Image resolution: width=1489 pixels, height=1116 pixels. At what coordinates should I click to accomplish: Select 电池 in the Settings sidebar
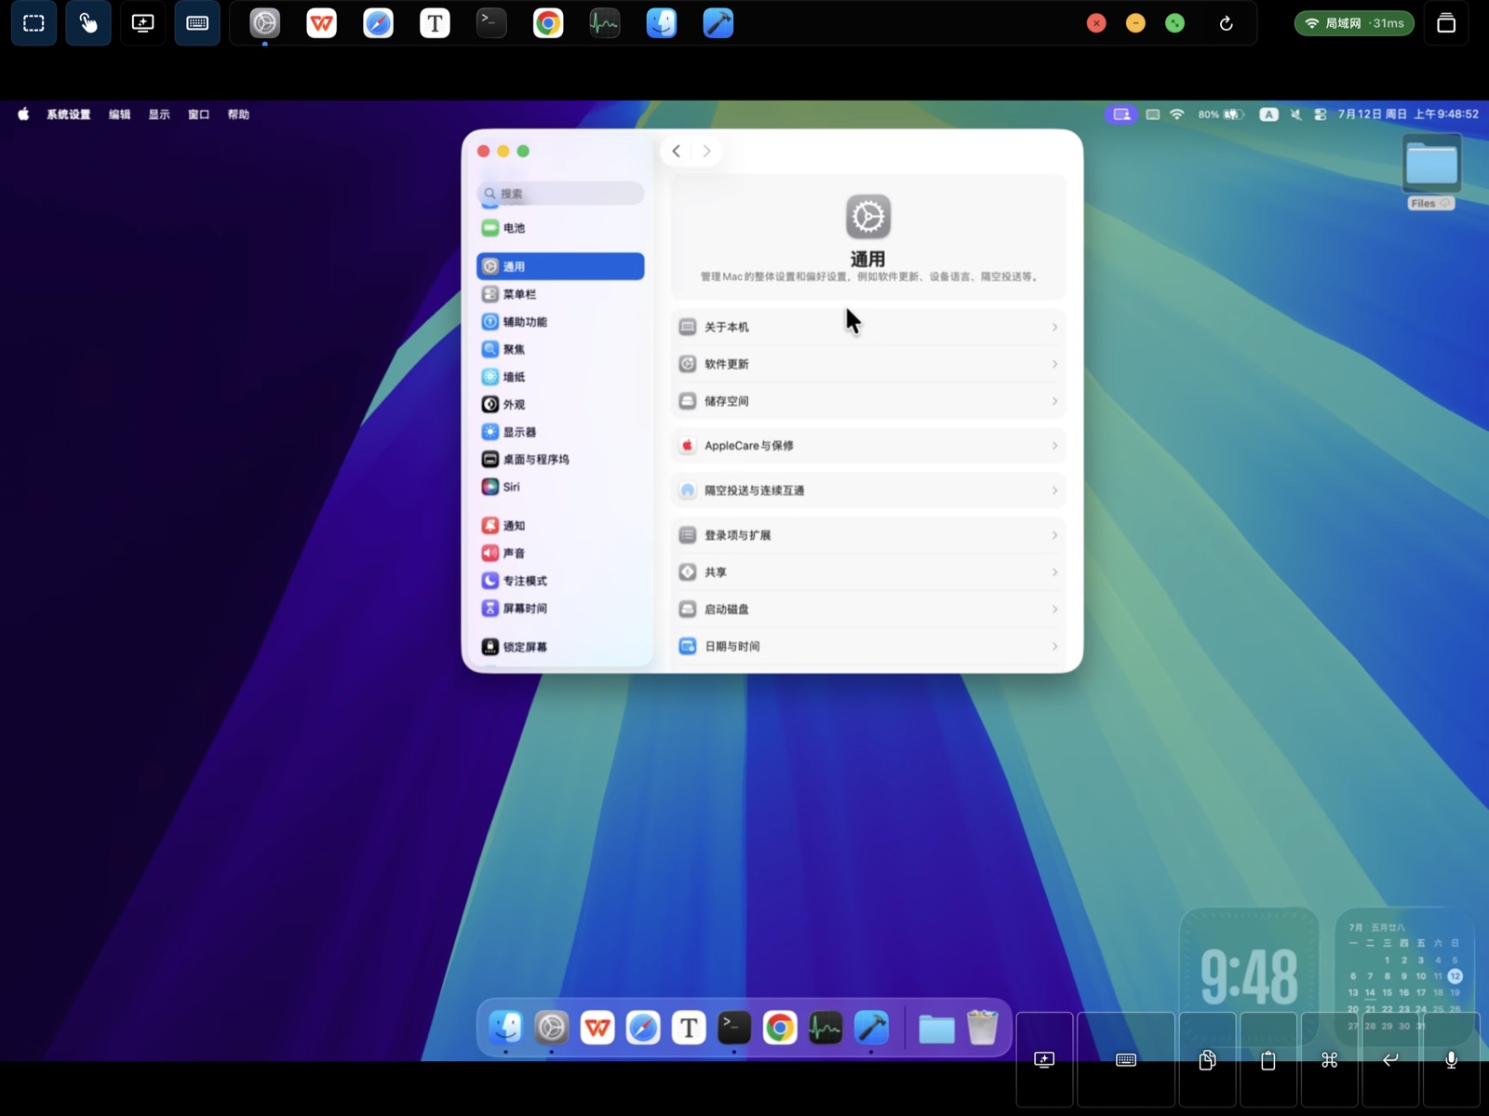click(560, 228)
